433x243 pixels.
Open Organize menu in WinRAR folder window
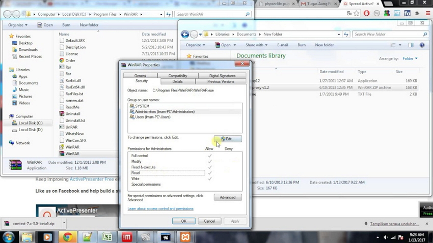pyautogui.click(x=18, y=25)
